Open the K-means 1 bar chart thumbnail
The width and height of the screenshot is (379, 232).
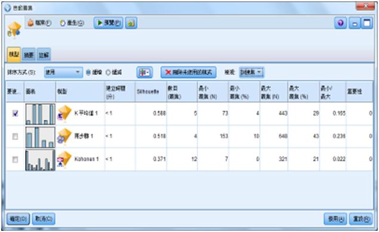coord(41,114)
